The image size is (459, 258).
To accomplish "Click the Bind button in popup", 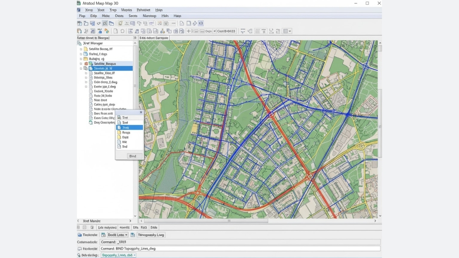I will point(132,156).
